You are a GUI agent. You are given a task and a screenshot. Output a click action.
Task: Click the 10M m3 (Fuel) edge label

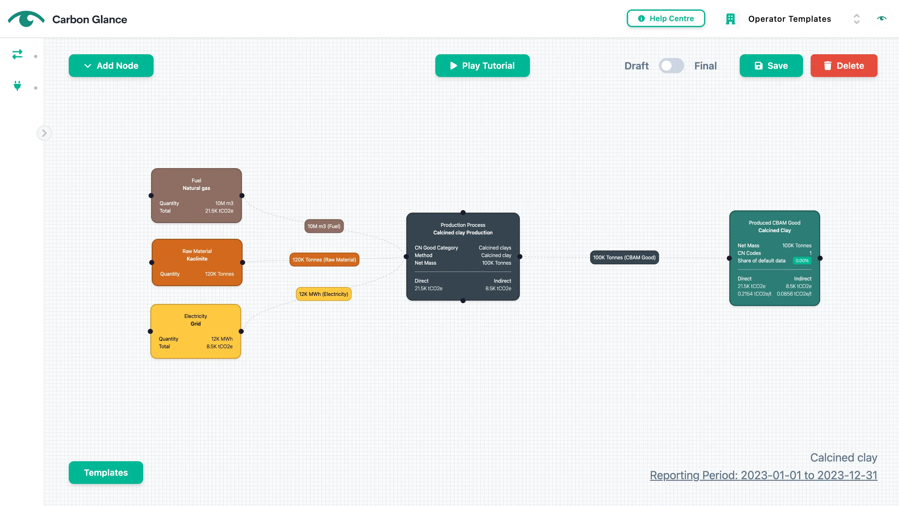click(x=324, y=226)
